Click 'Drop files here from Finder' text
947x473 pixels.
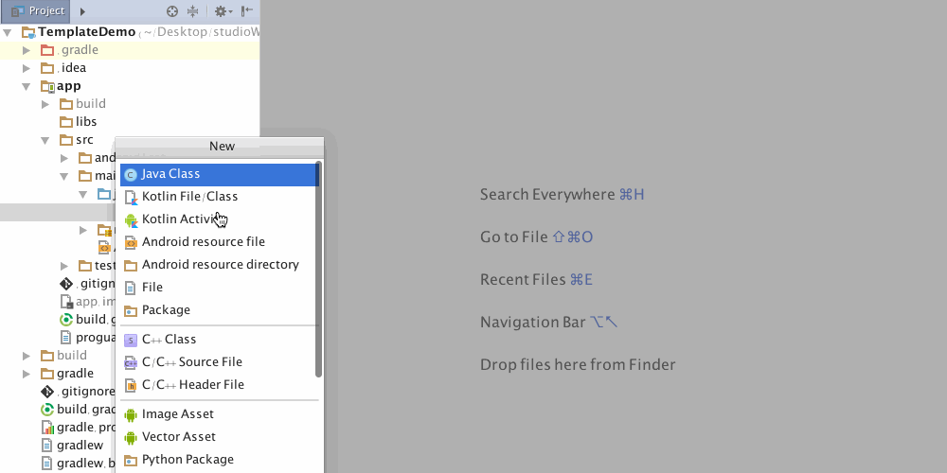(x=578, y=364)
